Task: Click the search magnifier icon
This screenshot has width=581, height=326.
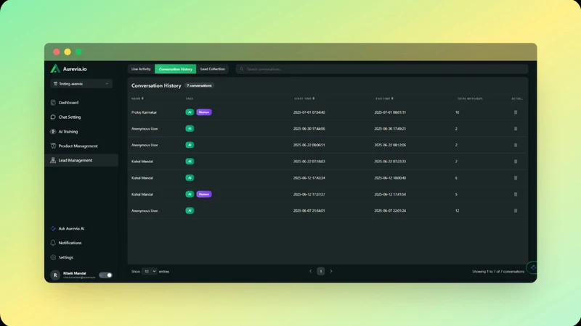Action: tap(242, 69)
